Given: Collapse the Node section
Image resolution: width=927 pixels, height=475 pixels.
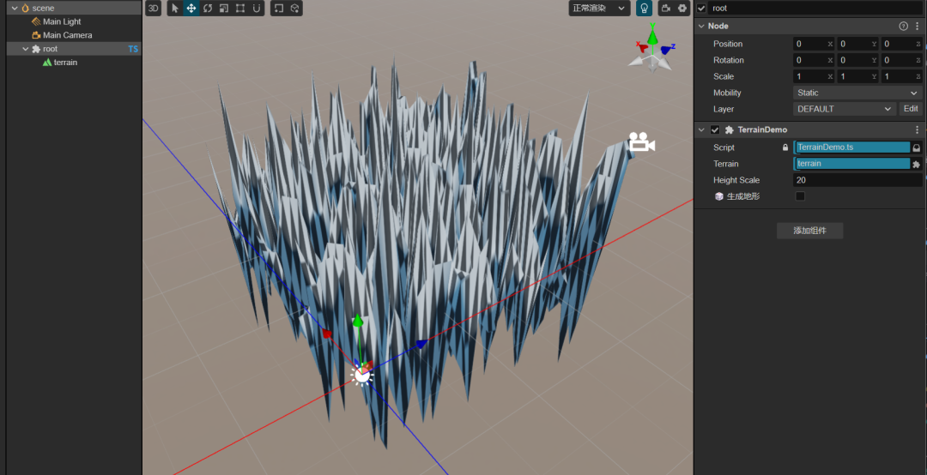Looking at the screenshot, I should (x=701, y=27).
